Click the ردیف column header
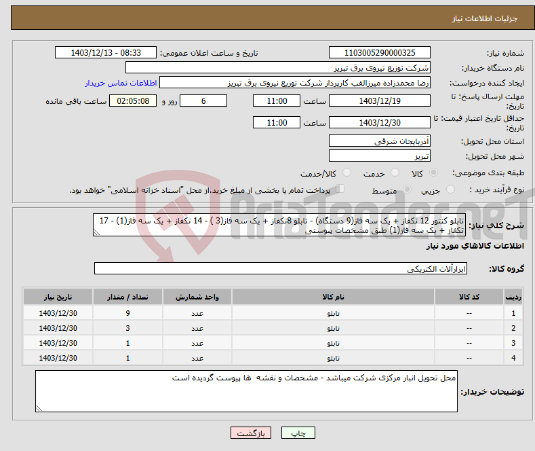This screenshot has height=451, width=535. (513, 297)
